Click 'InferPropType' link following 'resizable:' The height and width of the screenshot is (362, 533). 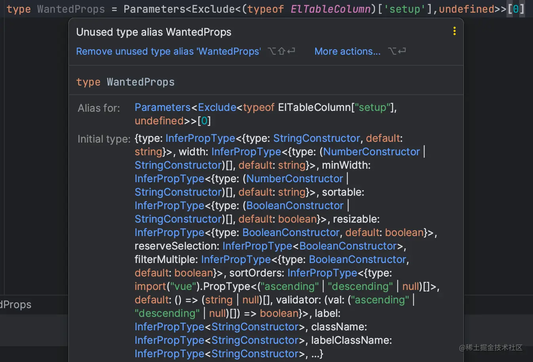pyautogui.click(x=169, y=232)
